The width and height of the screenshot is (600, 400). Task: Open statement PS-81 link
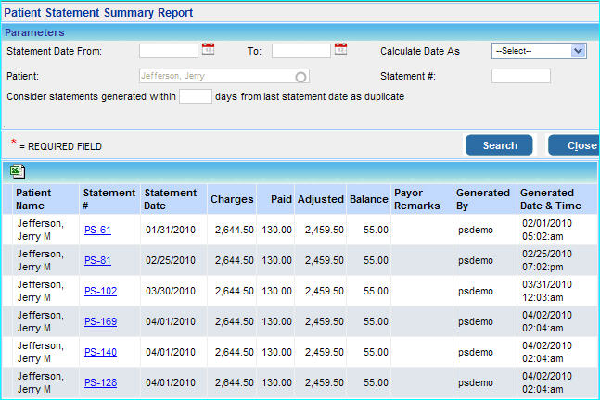click(97, 260)
